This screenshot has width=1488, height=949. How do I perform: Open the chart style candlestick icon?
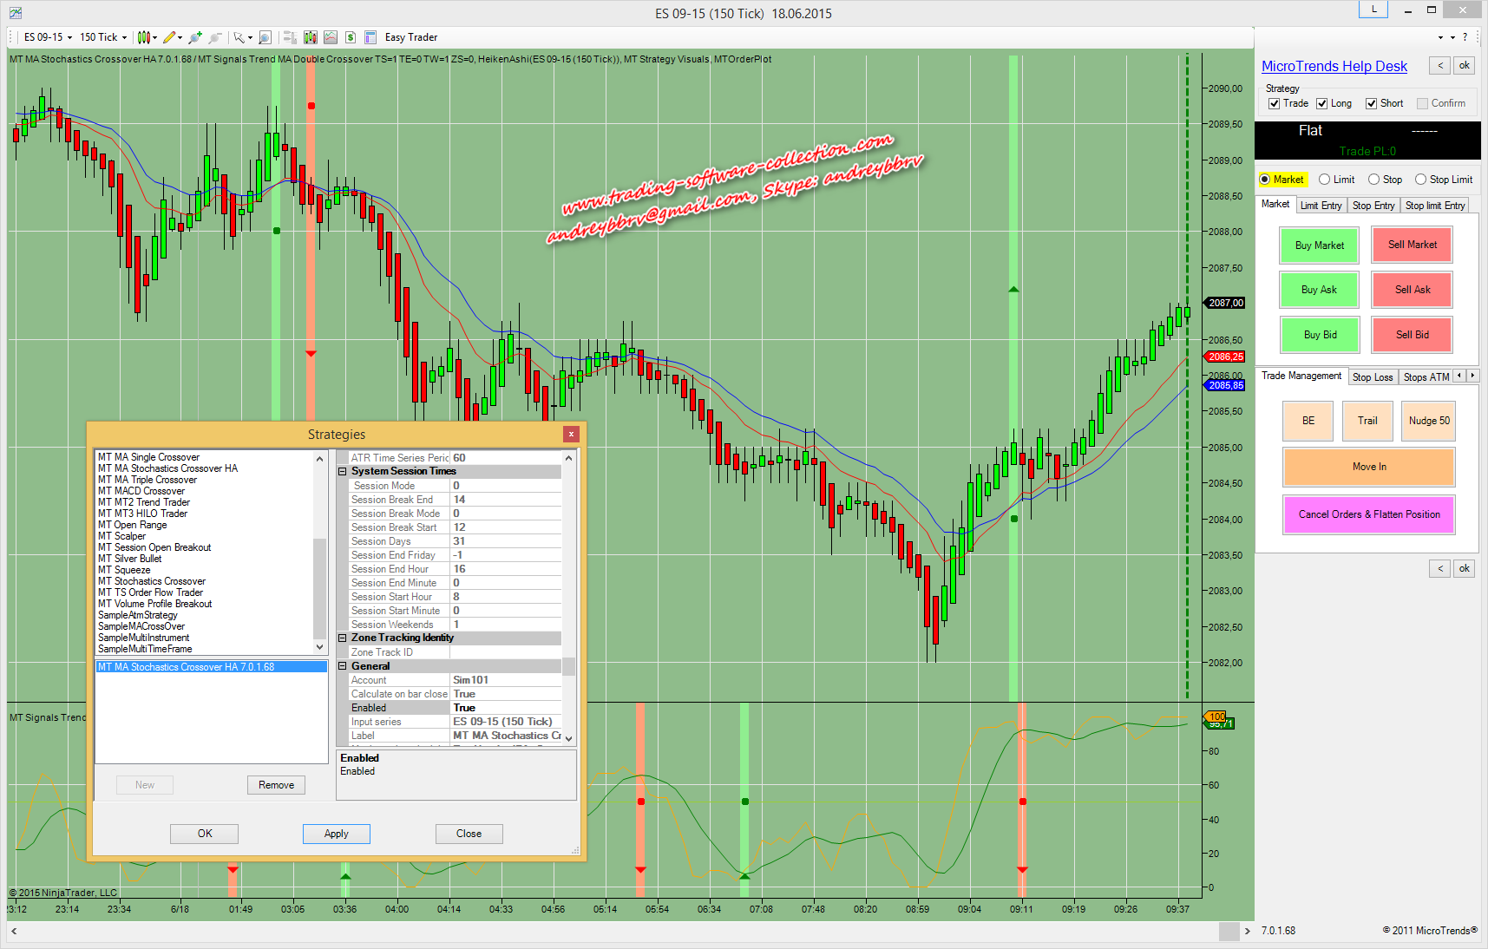pos(144,37)
